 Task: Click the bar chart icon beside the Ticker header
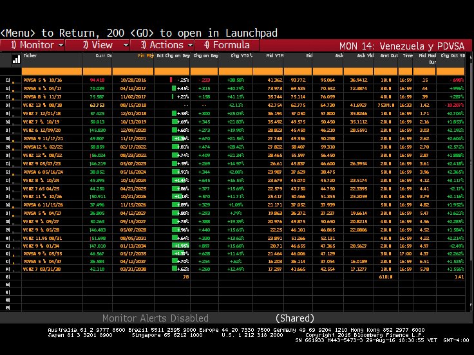[16, 59]
